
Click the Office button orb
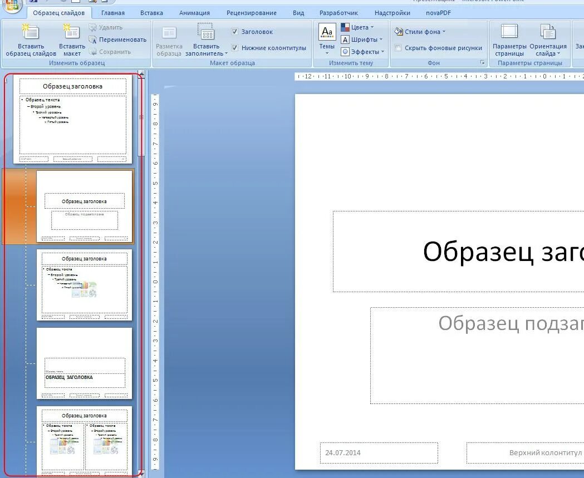coord(12,5)
